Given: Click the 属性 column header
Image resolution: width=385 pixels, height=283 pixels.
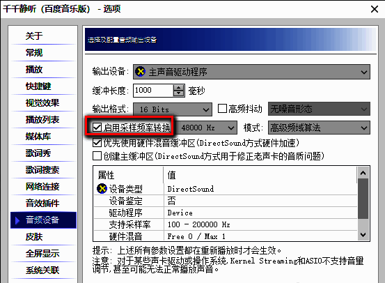Looking at the screenshot, I should (128, 175).
